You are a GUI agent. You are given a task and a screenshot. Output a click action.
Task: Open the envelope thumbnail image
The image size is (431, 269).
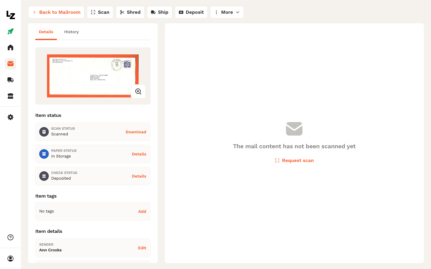pyautogui.click(x=93, y=76)
